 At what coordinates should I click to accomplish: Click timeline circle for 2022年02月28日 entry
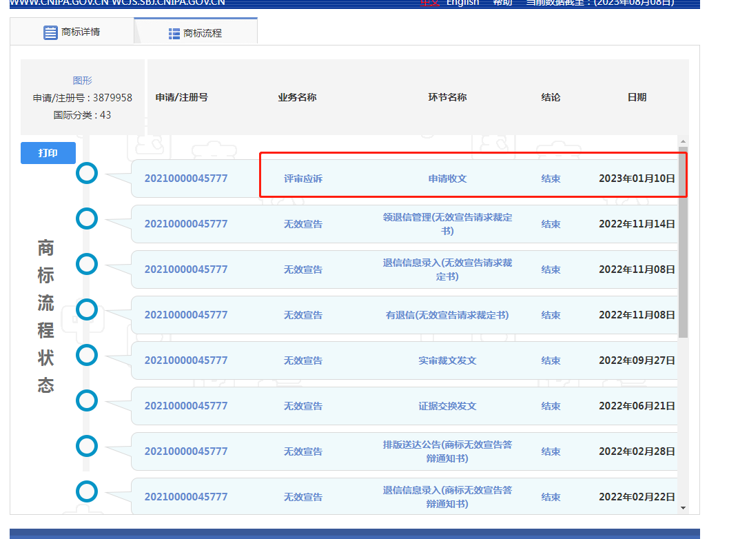(x=86, y=446)
